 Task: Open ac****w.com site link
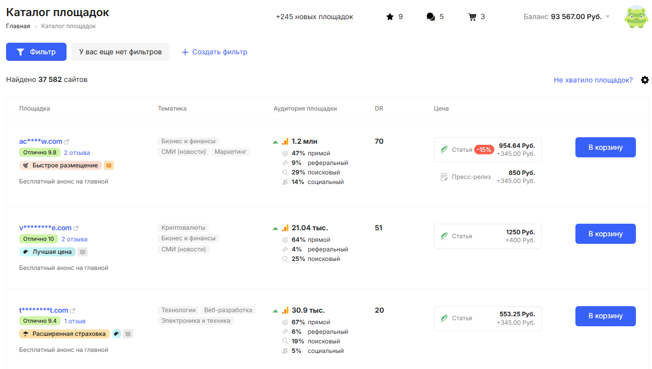tap(41, 141)
